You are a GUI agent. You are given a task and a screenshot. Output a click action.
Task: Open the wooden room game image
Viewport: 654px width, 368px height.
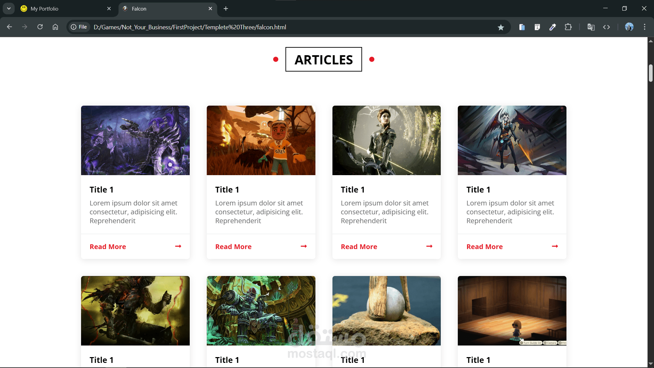tap(512, 311)
